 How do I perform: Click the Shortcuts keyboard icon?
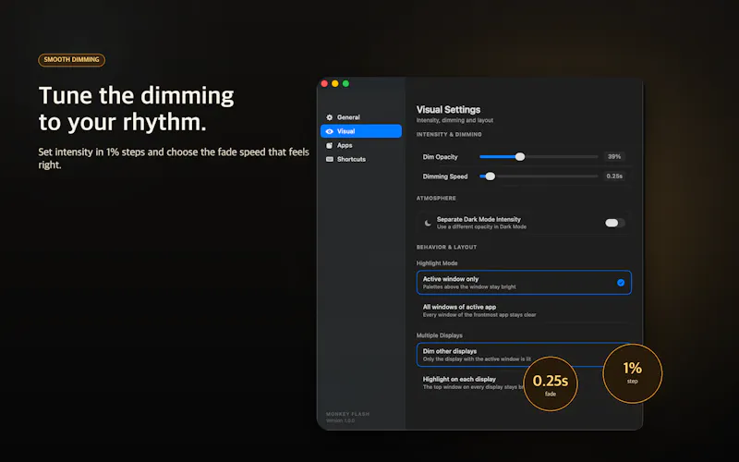pos(330,159)
